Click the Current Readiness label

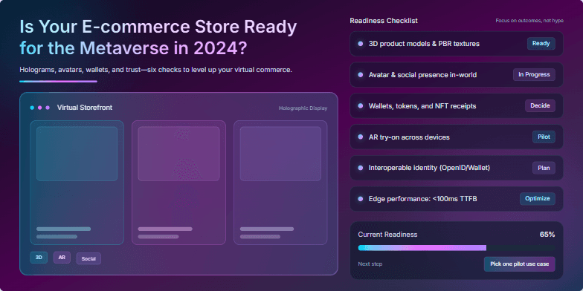tap(387, 235)
